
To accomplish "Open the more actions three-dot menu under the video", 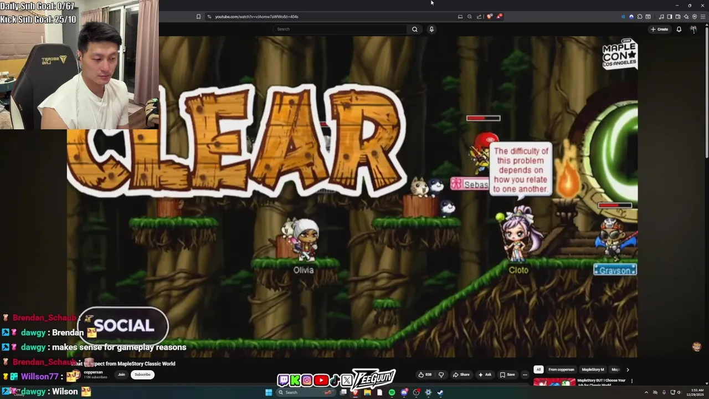I will point(525,375).
